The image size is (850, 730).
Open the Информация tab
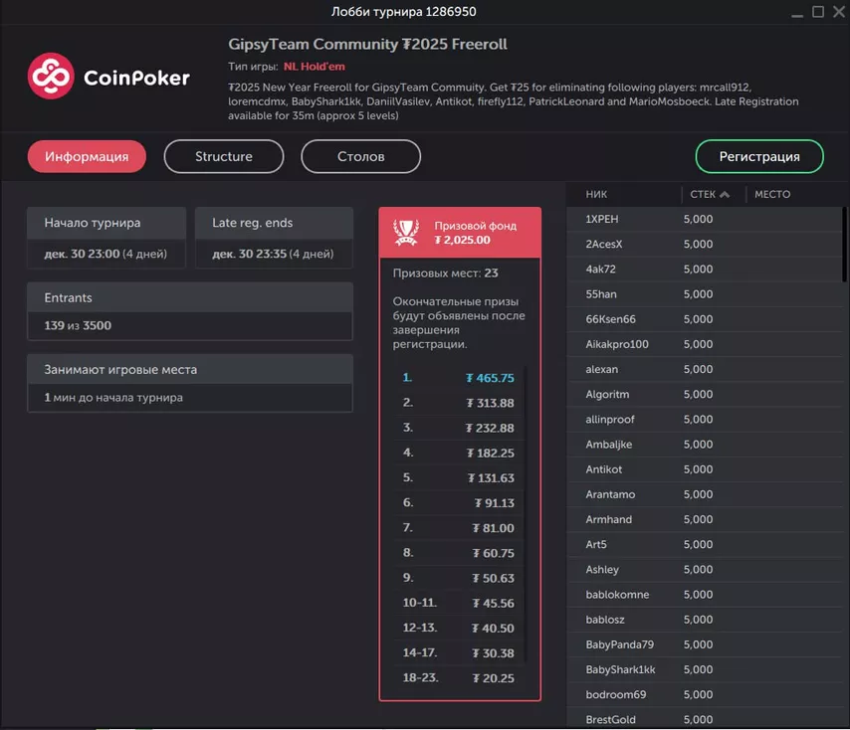(87, 156)
